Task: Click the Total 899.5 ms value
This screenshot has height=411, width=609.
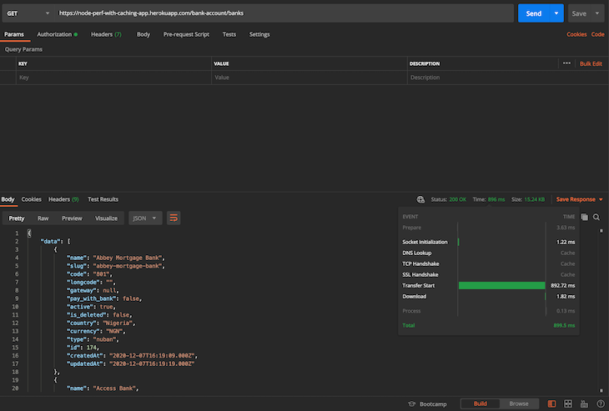Action: [564, 326]
